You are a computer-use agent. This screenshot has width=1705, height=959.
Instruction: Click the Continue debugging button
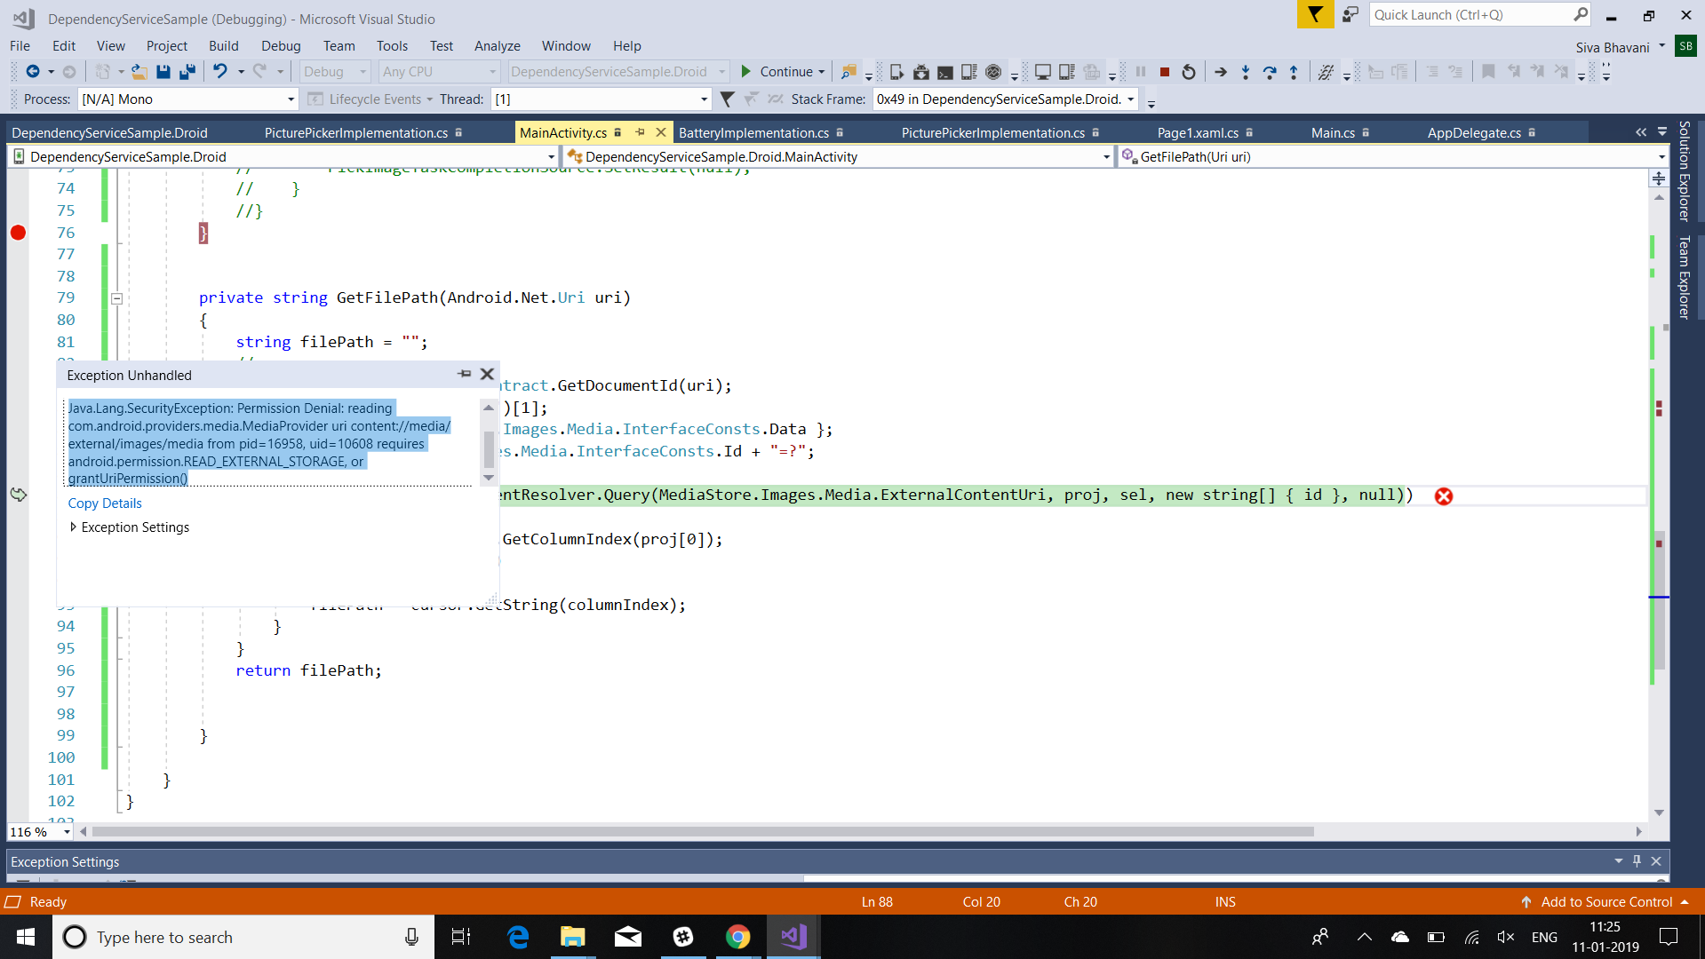point(777,72)
